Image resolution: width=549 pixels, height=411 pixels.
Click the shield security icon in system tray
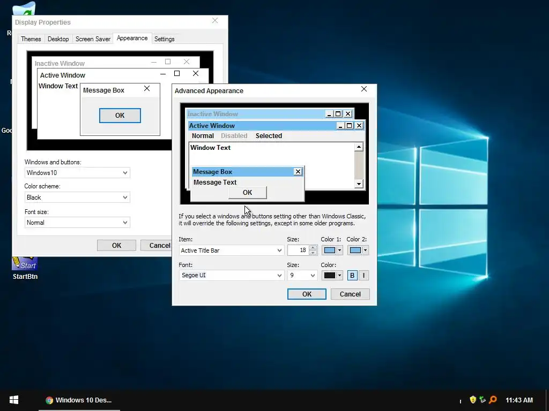[x=473, y=399]
